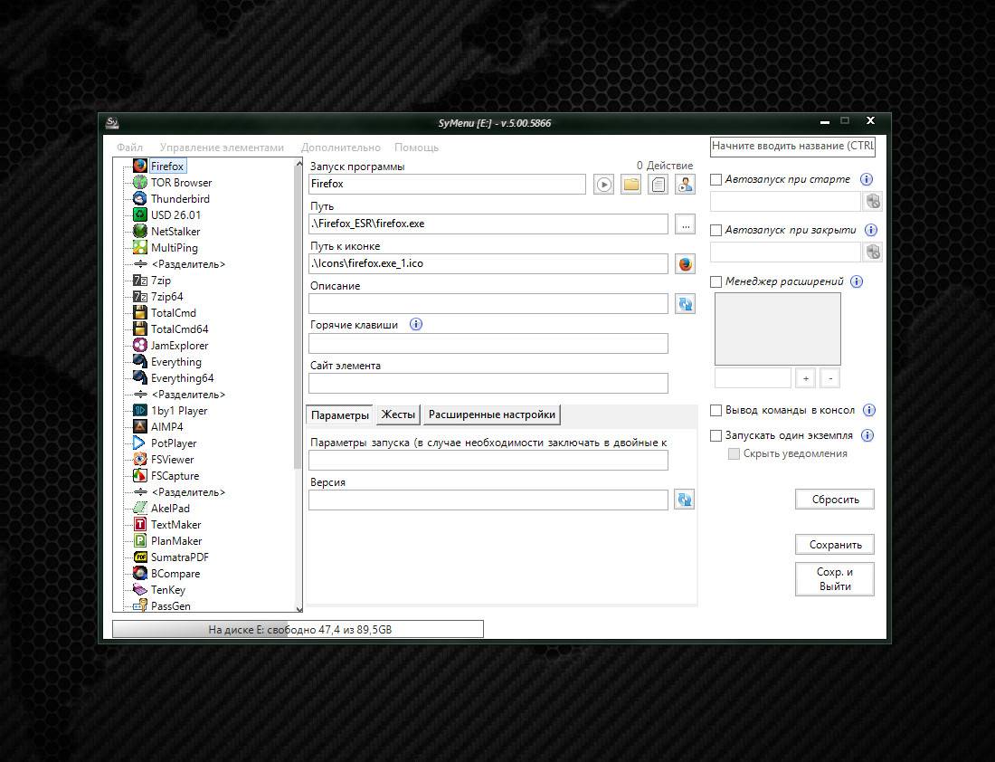Viewport: 995px width, 762px height.
Task: Toggle Запускать один экземпляр checkbox
Action: pyautogui.click(x=715, y=435)
